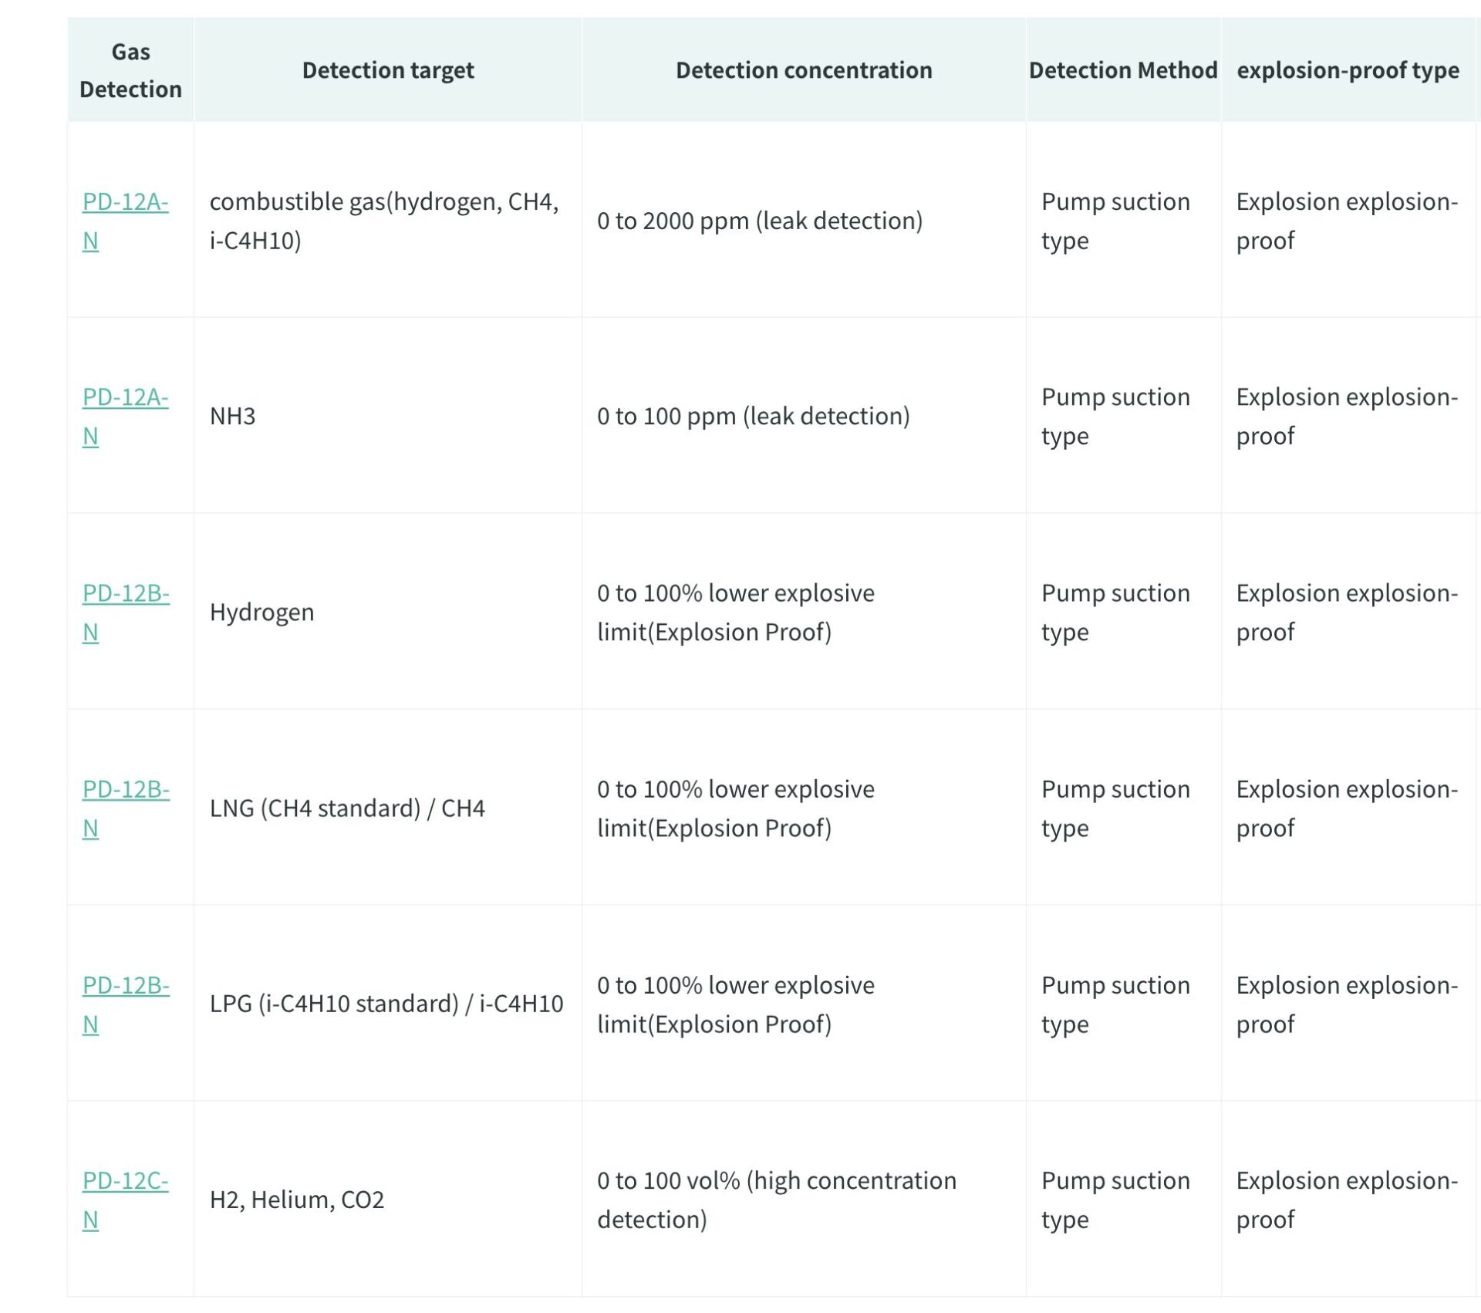Click the 'H2, Helium, CO2' cell
Viewport: 1481px width, 1313px height.
(x=388, y=1200)
